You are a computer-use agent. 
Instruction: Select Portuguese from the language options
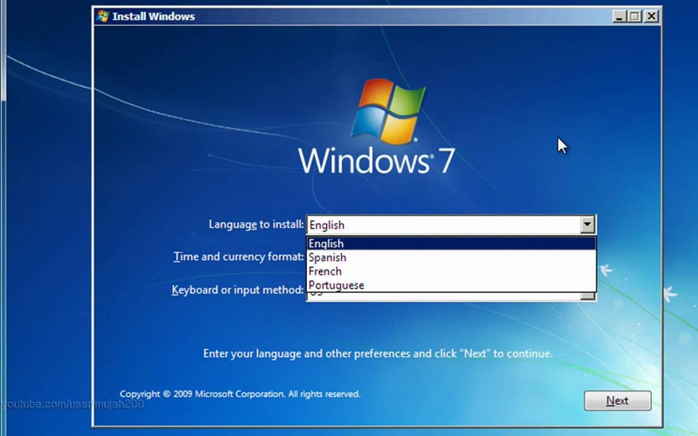[x=451, y=285]
